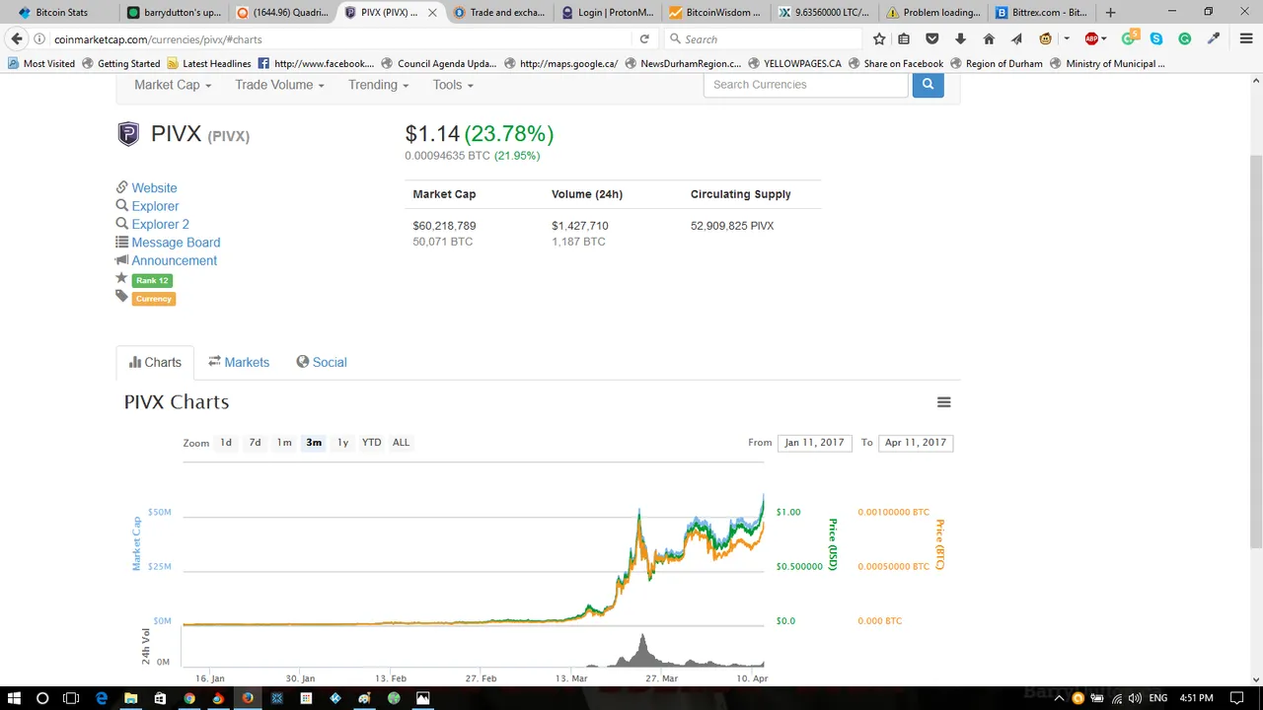This screenshot has width=1263, height=710.
Task: Open Google Chrome from the taskbar
Action: tap(188, 698)
